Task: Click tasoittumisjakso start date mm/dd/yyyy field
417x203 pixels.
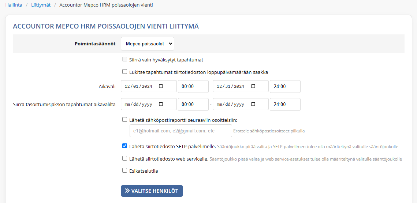Action: (x=149, y=104)
